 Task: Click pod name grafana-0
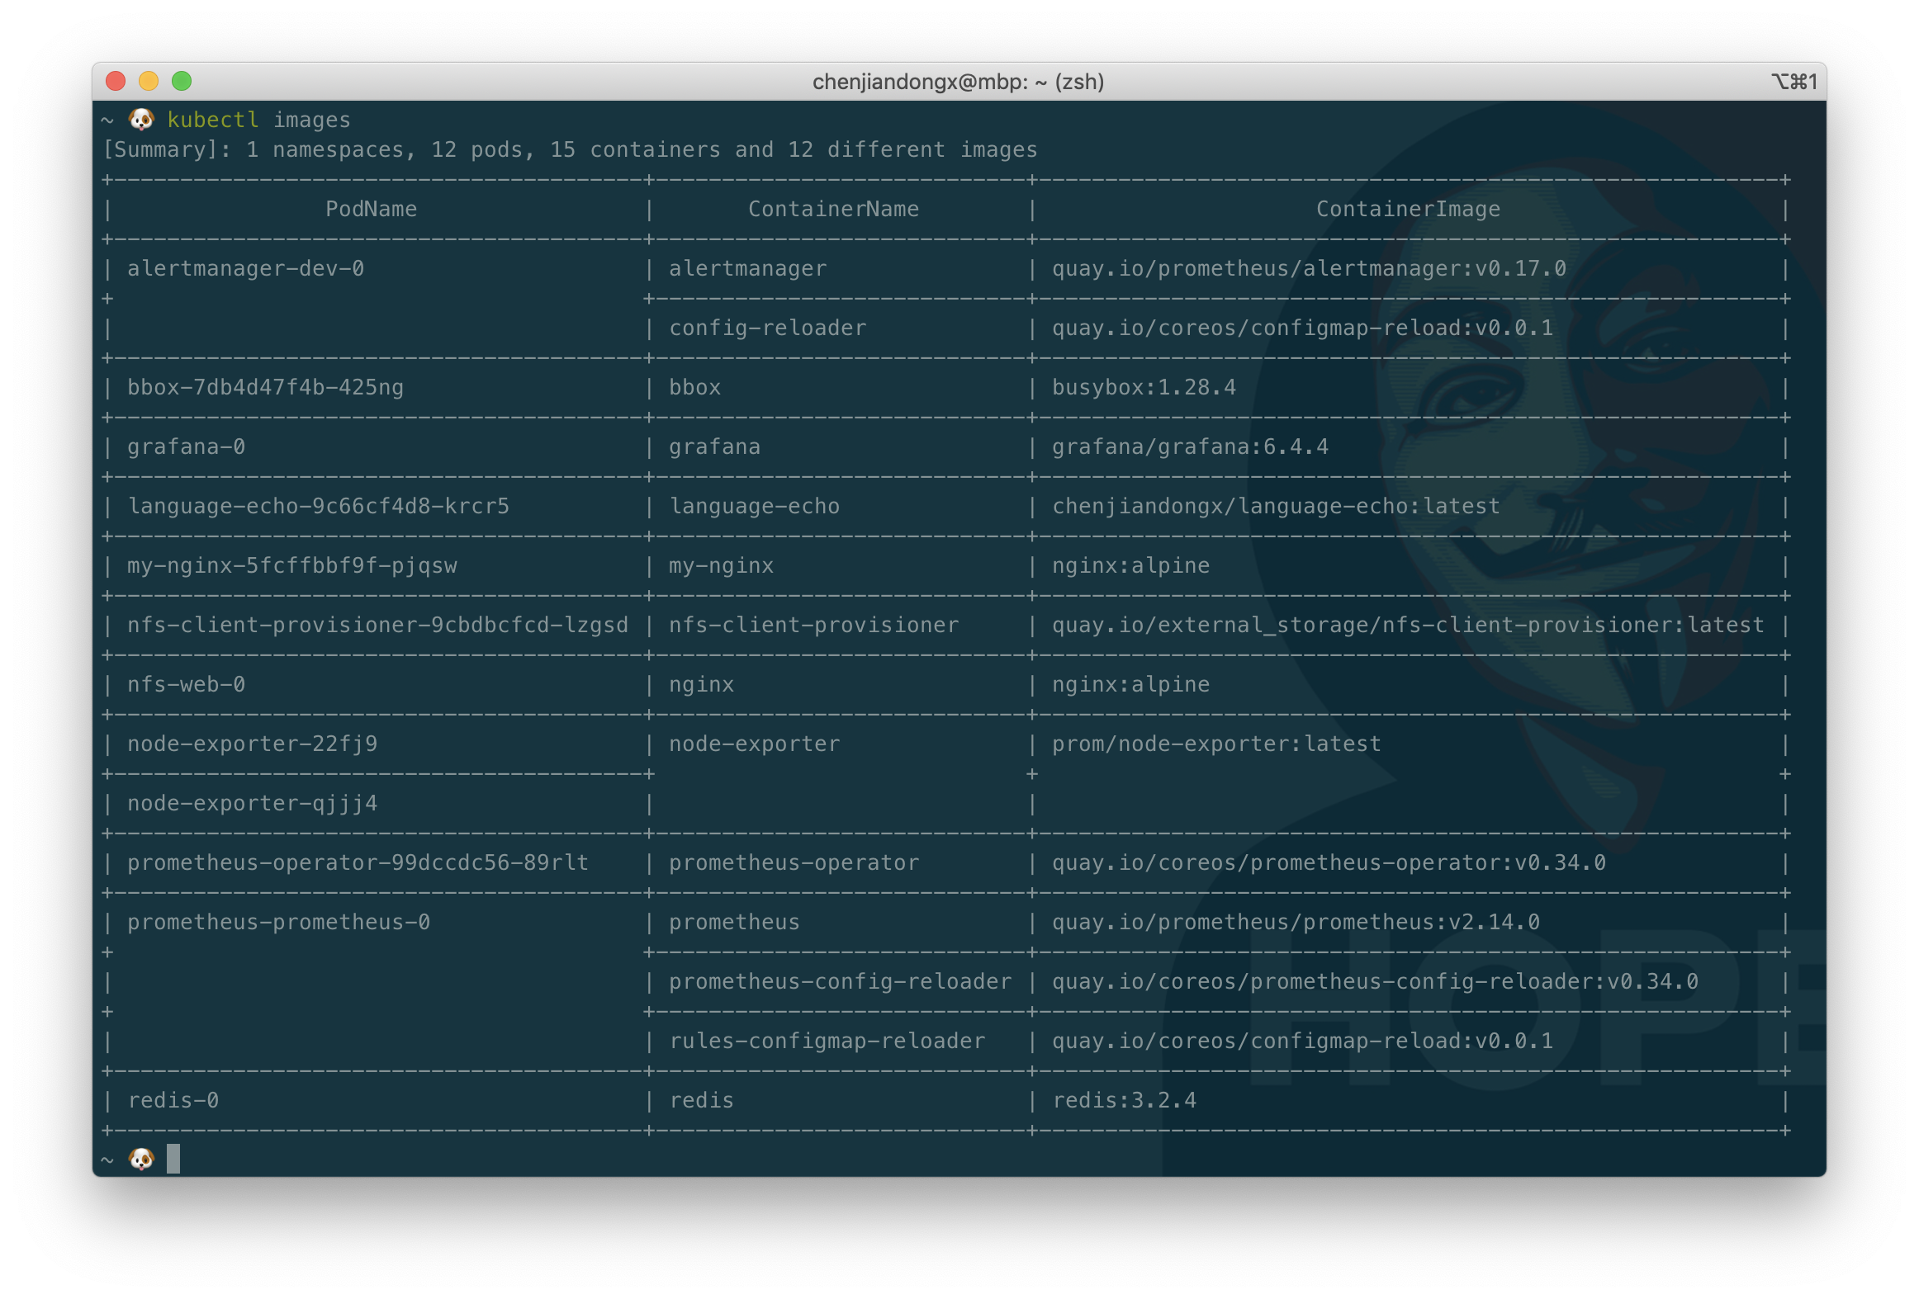click(187, 447)
